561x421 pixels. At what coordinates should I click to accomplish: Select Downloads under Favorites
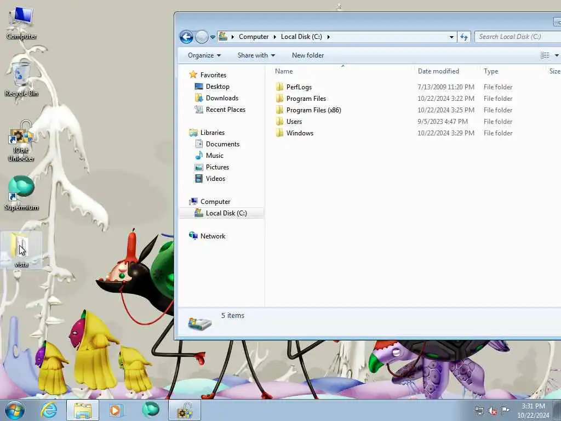point(222,98)
